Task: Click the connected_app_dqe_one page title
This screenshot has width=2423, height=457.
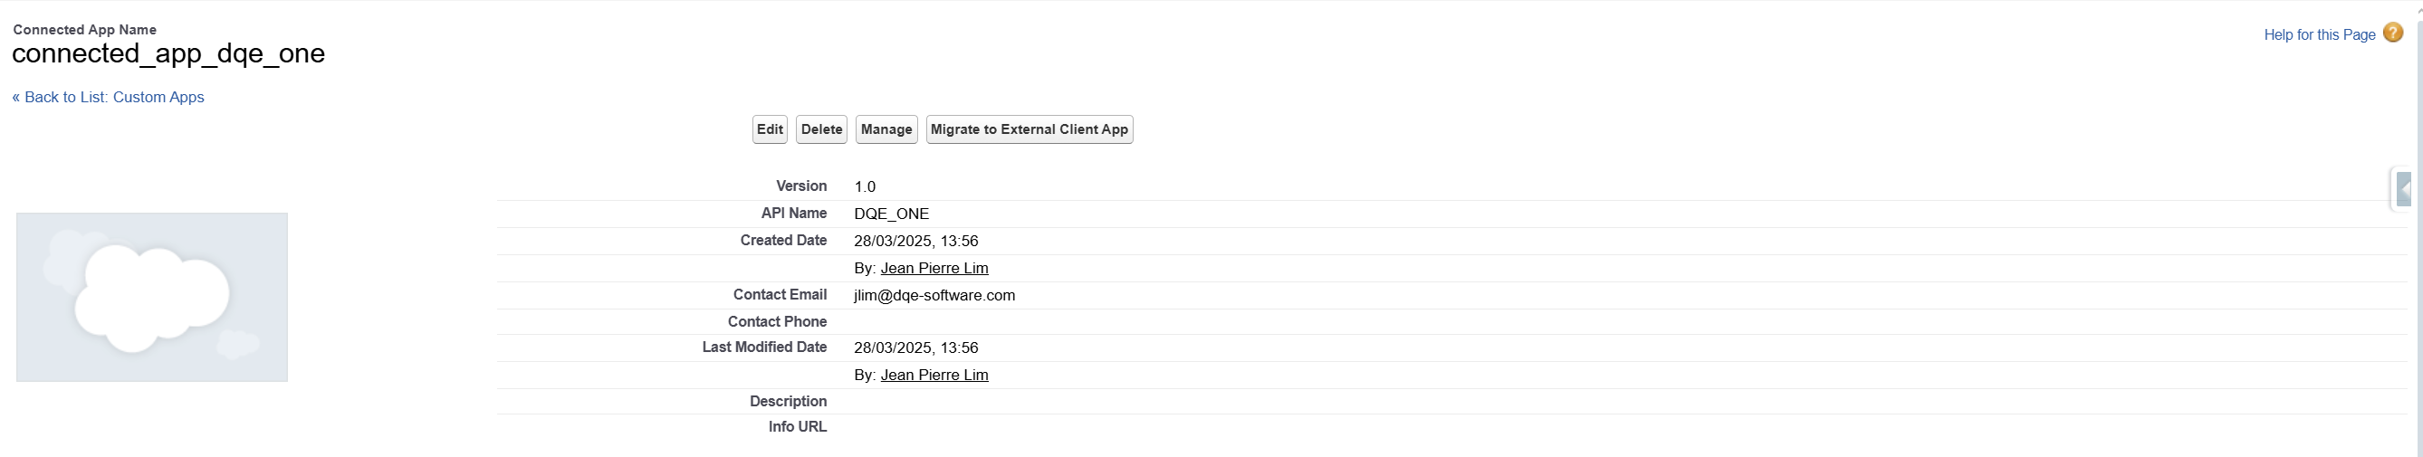Action: point(168,53)
